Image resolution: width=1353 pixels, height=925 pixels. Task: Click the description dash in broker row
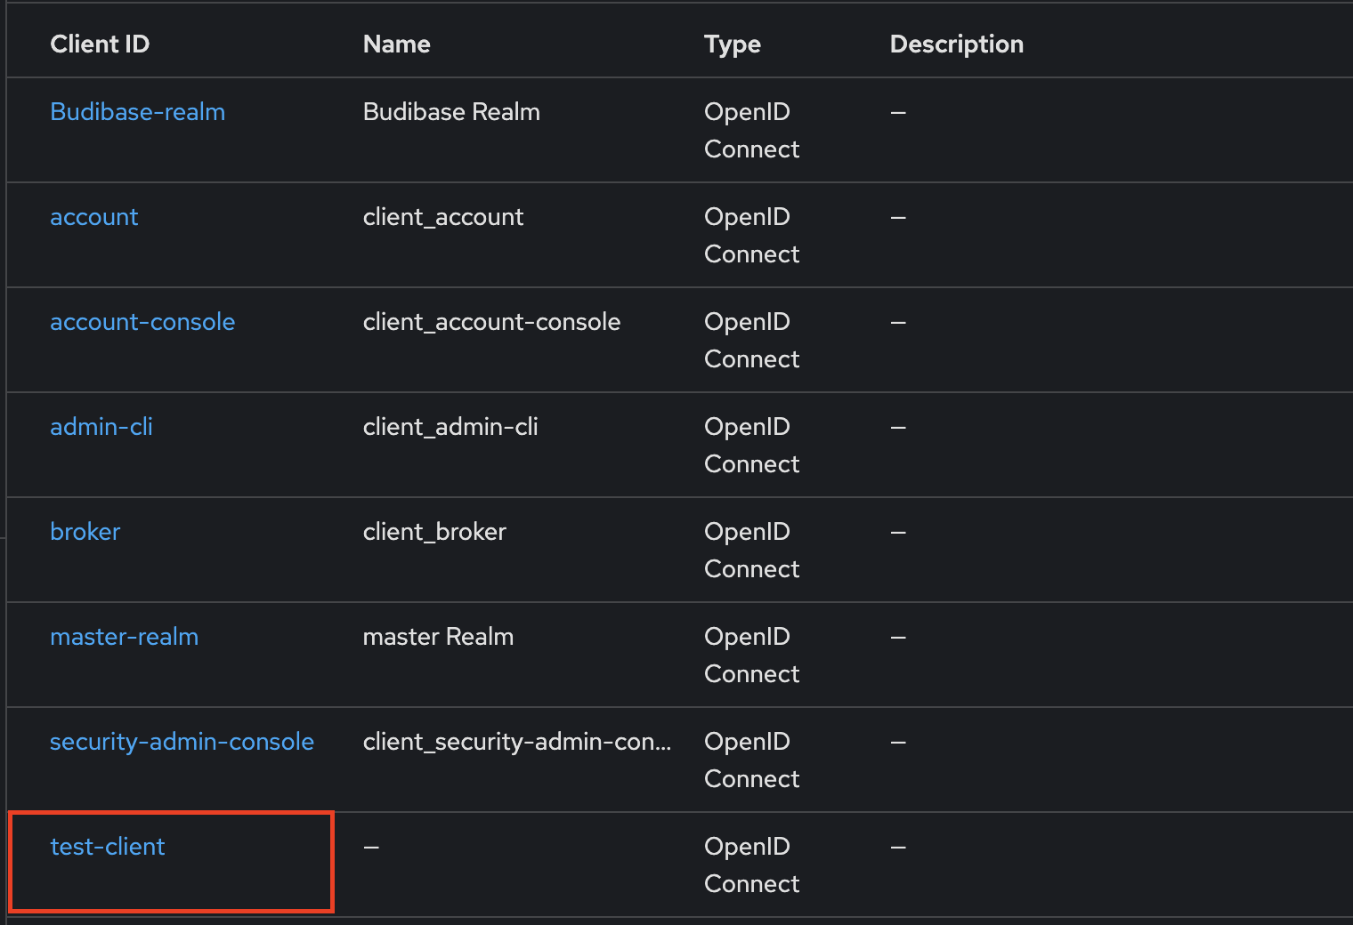coord(898,532)
